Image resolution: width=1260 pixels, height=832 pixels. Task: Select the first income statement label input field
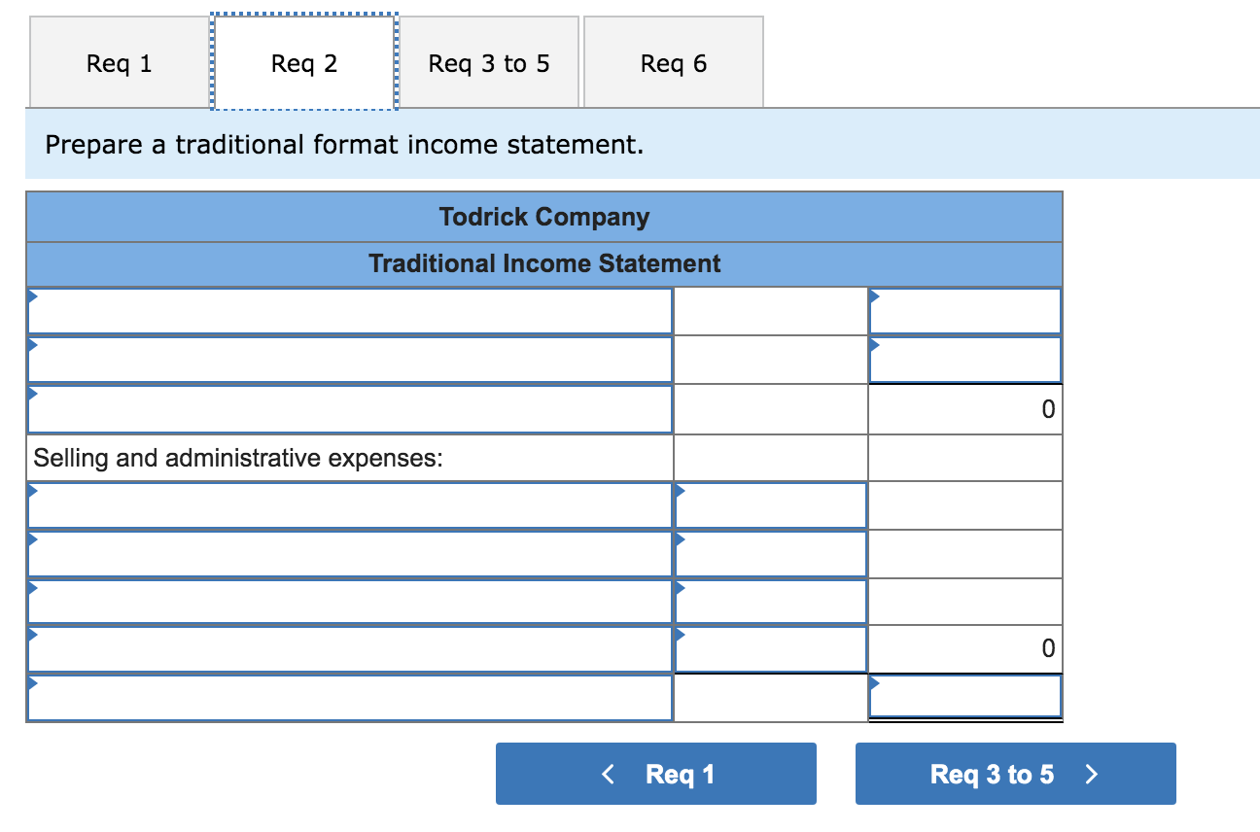pos(350,310)
